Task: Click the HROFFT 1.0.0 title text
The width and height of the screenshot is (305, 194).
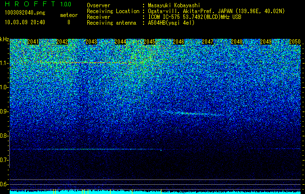Action: [38, 4]
